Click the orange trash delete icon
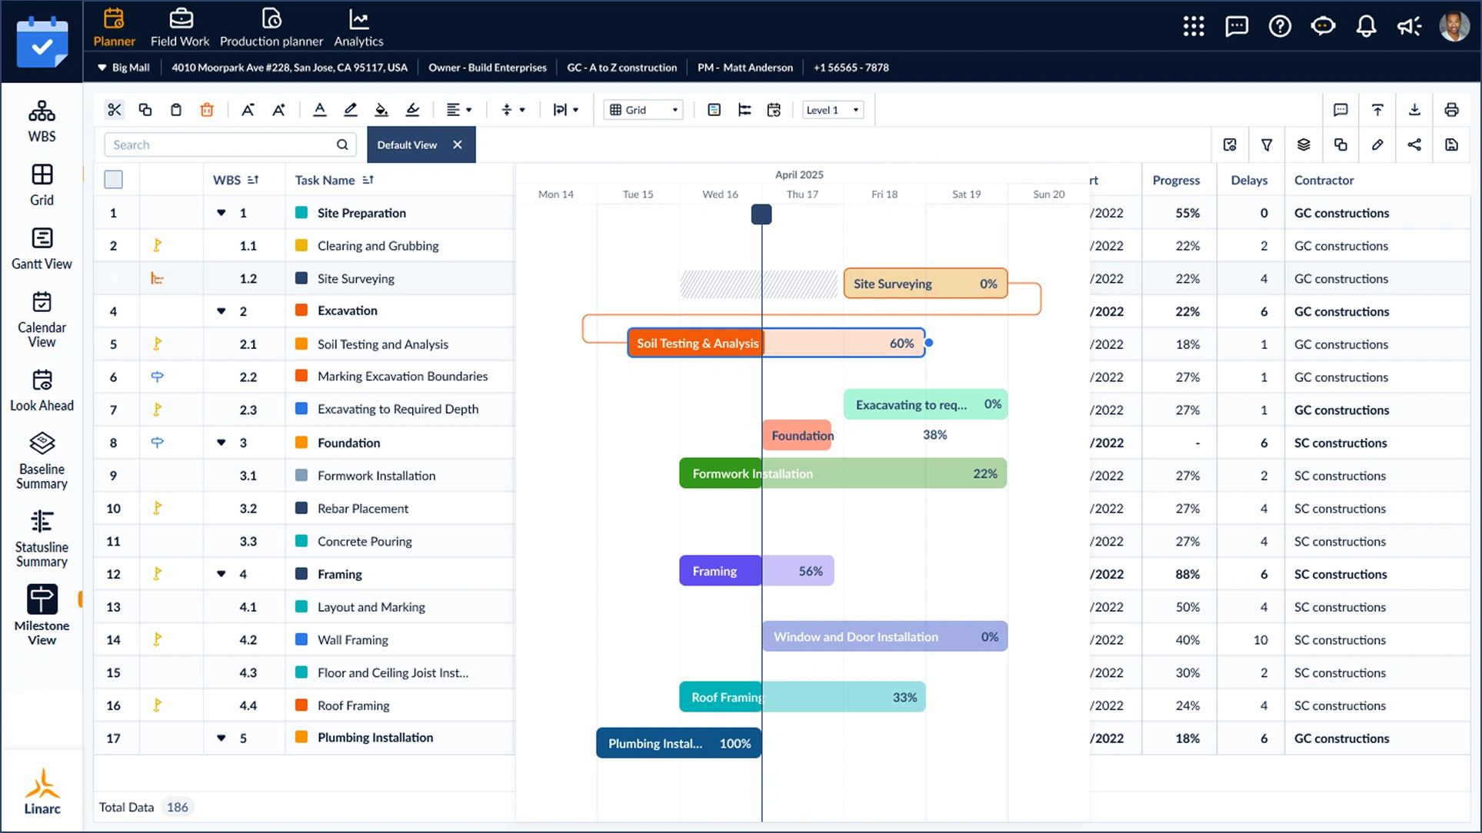This screenshot has width=1482, height=833. tap(207, 110)
